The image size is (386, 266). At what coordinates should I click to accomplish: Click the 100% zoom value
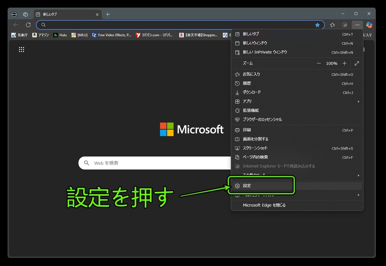pos(331,63)
